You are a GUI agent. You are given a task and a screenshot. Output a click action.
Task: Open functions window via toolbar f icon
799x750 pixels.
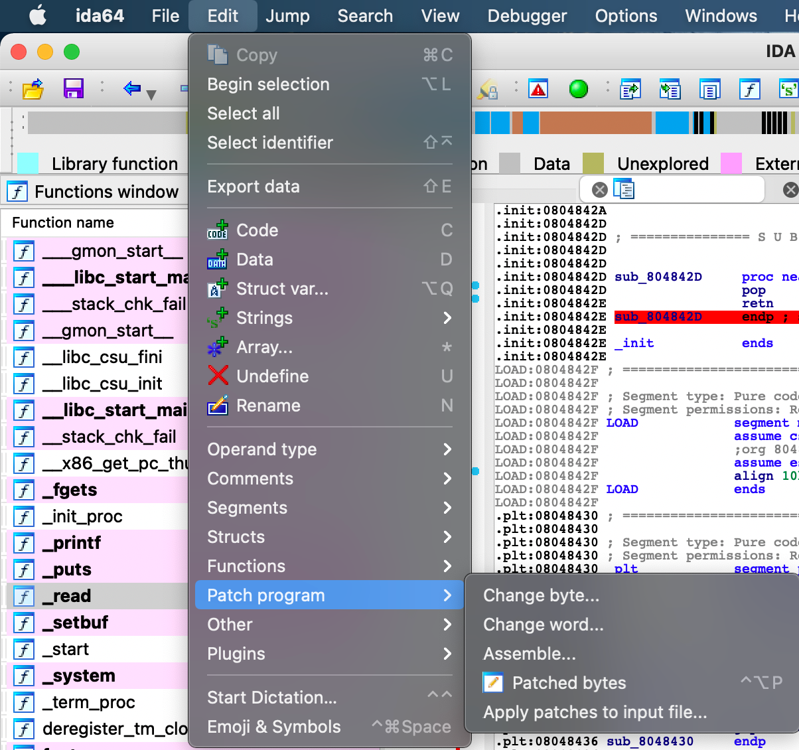click(x=749, y=88)
